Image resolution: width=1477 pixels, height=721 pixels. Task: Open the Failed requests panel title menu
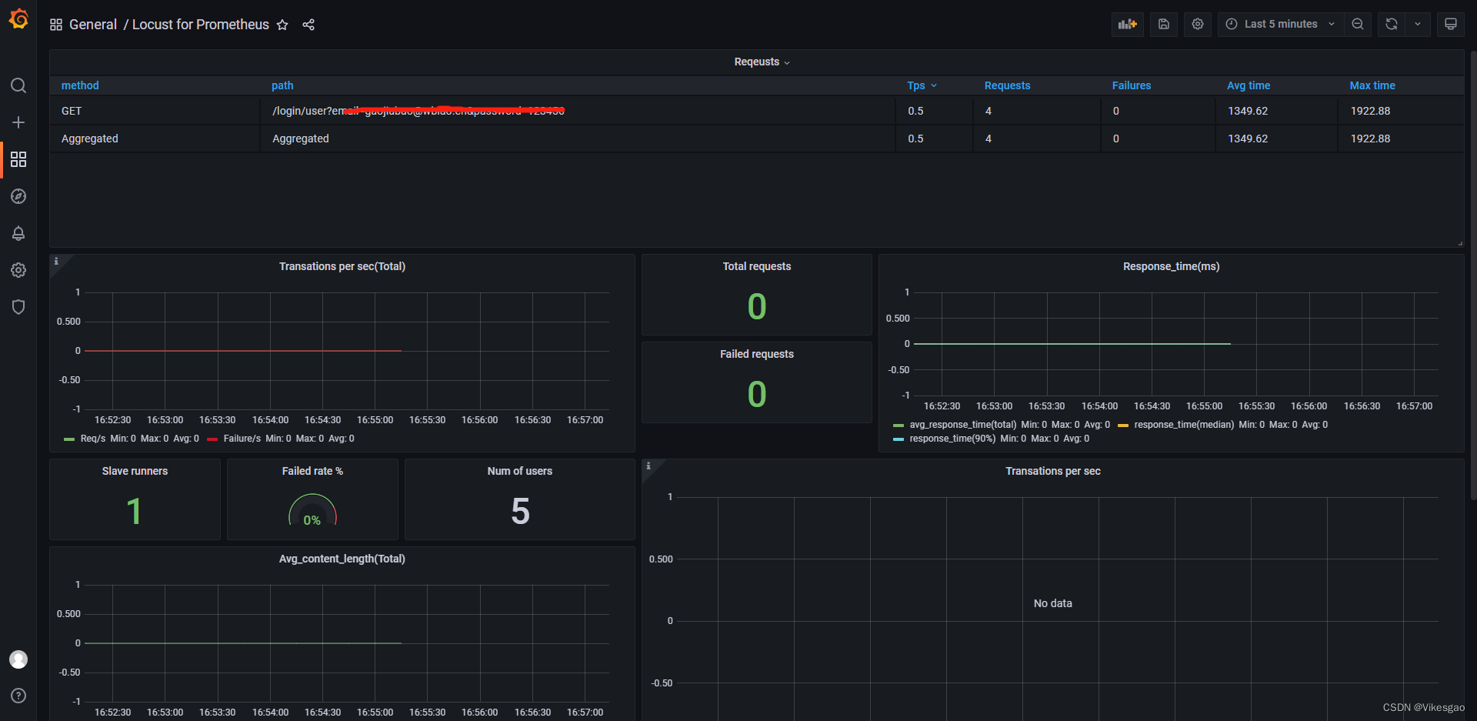pos(757,354)
